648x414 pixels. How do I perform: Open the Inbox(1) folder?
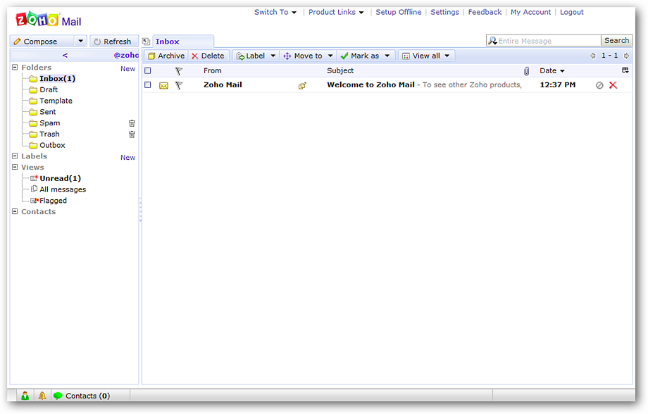(58, 78)
